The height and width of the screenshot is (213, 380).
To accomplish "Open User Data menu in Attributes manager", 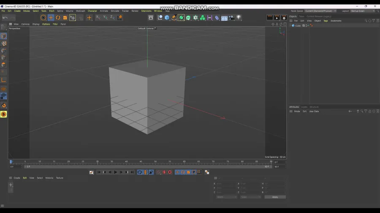I will coord(314,111).
